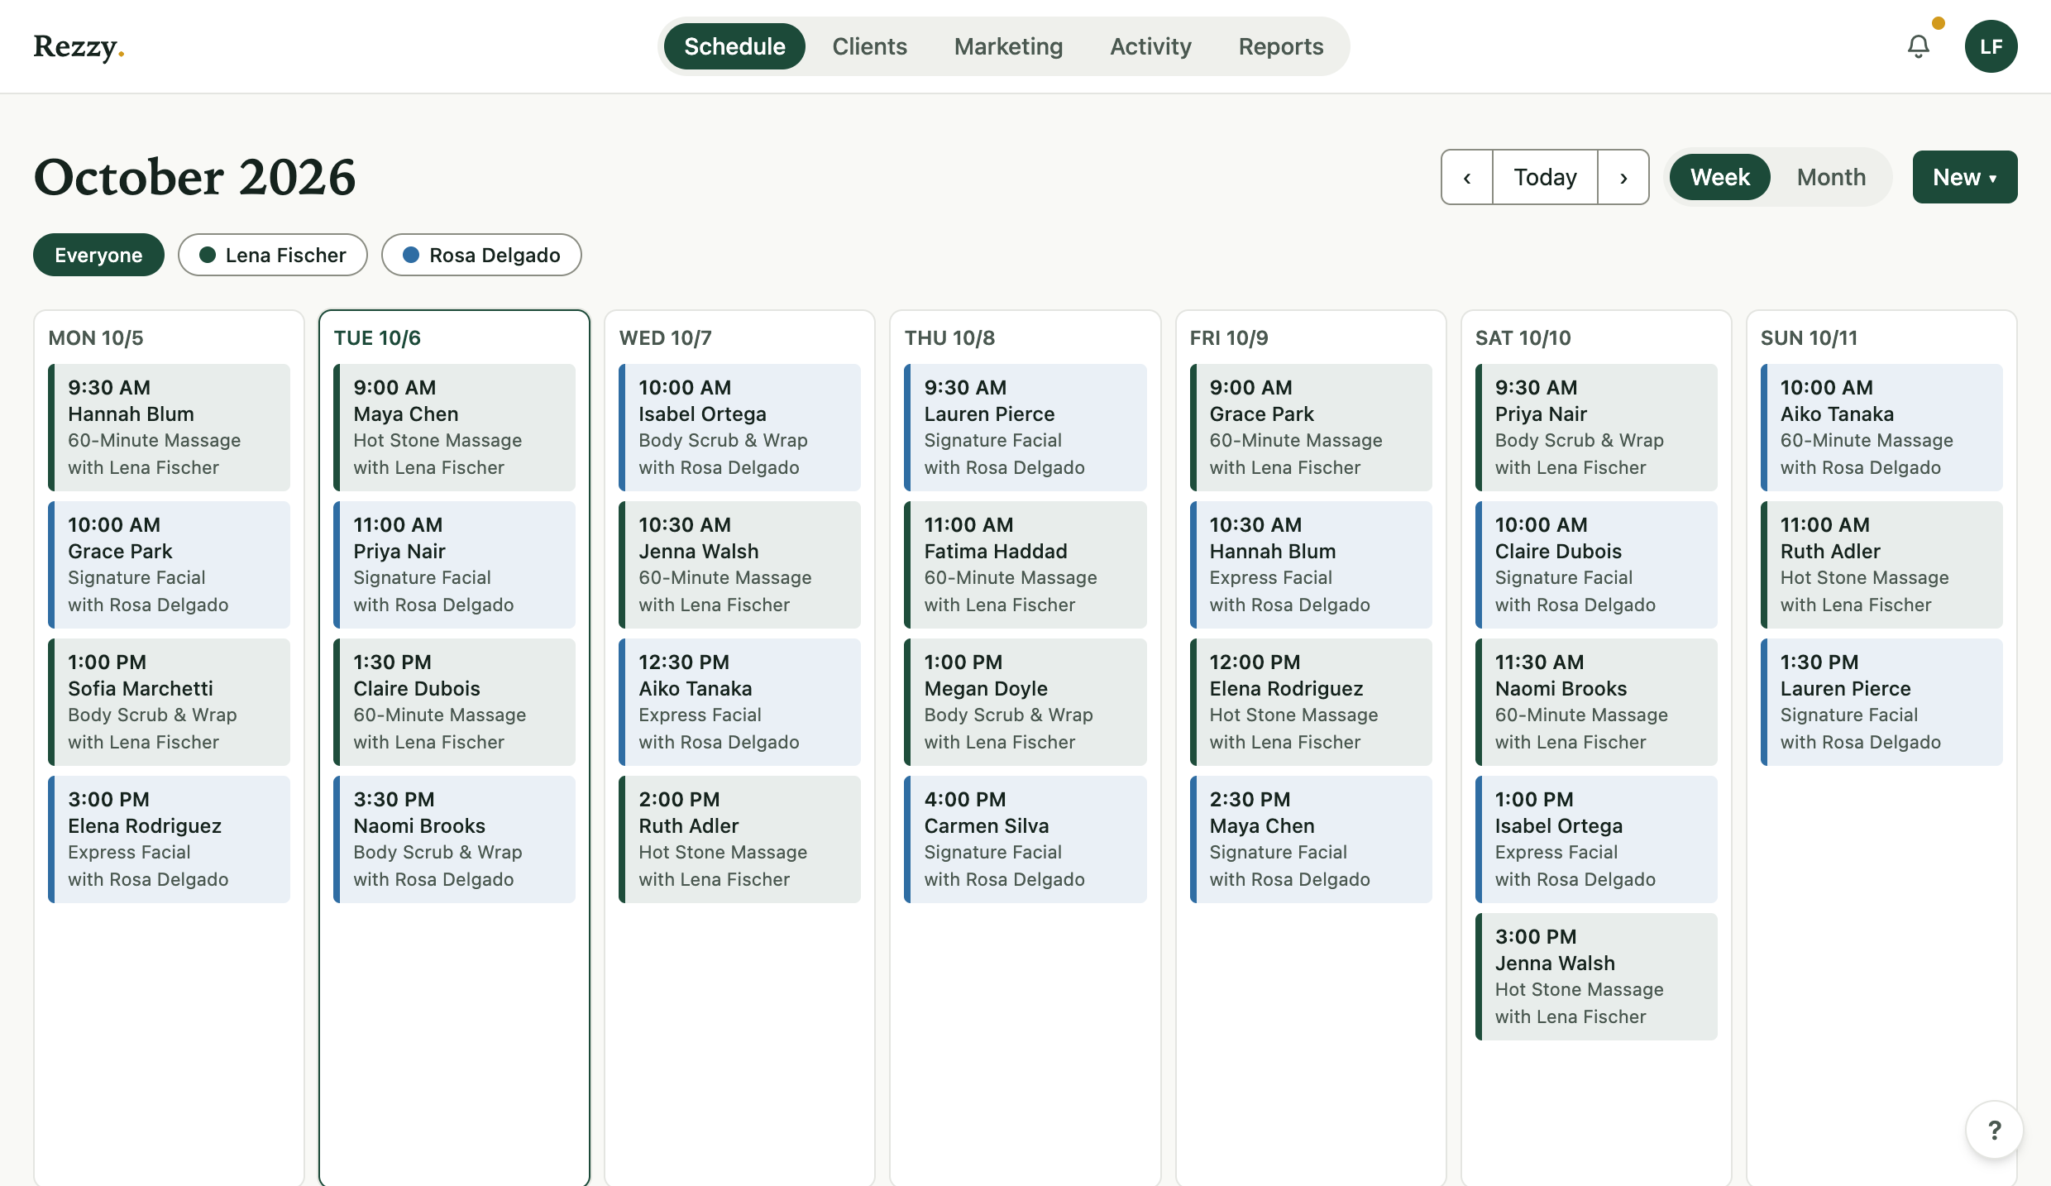This screenshot has width=2051, height=1186.
Task: Click the MON 10/5 day header
Action: click(96, 337)
